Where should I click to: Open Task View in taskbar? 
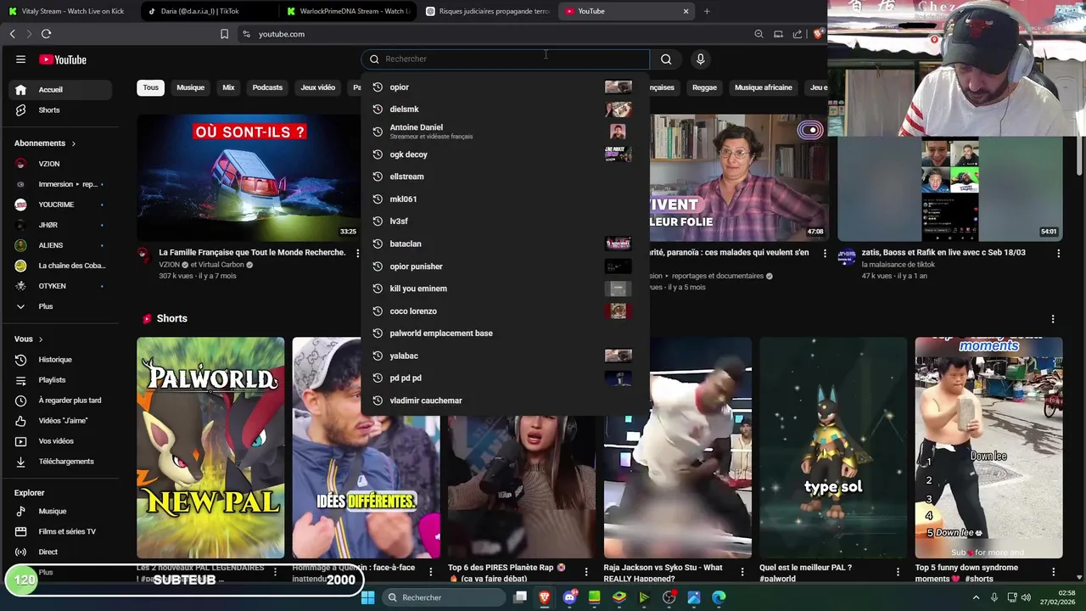point(520,597)
